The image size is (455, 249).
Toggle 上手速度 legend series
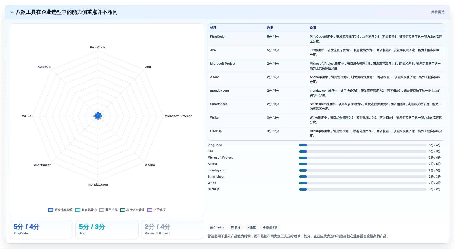click(x=156, y=210)
